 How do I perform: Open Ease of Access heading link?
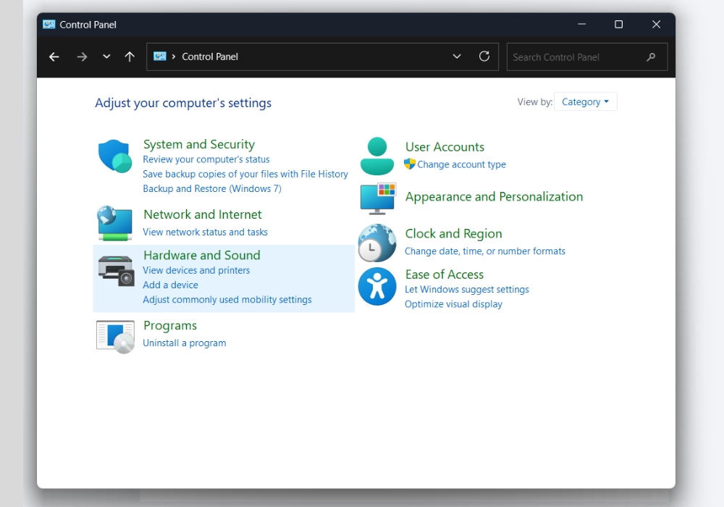point(445,275)
